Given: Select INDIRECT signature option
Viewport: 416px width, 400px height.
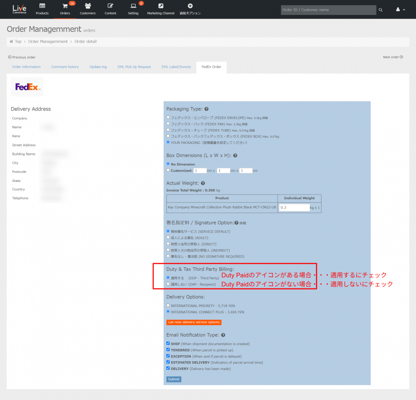Looking at the screenshot, I should (x=168, y=250).
